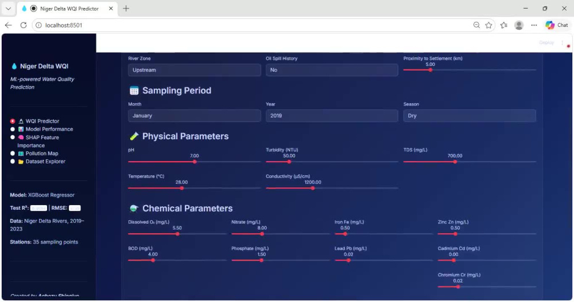Viewport: 574px width, 302px height.
Task: Click the Phosphate slider handle
Action: tap(261, 260)
